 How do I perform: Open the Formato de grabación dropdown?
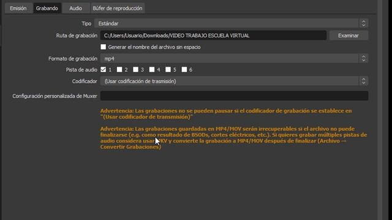234,59
